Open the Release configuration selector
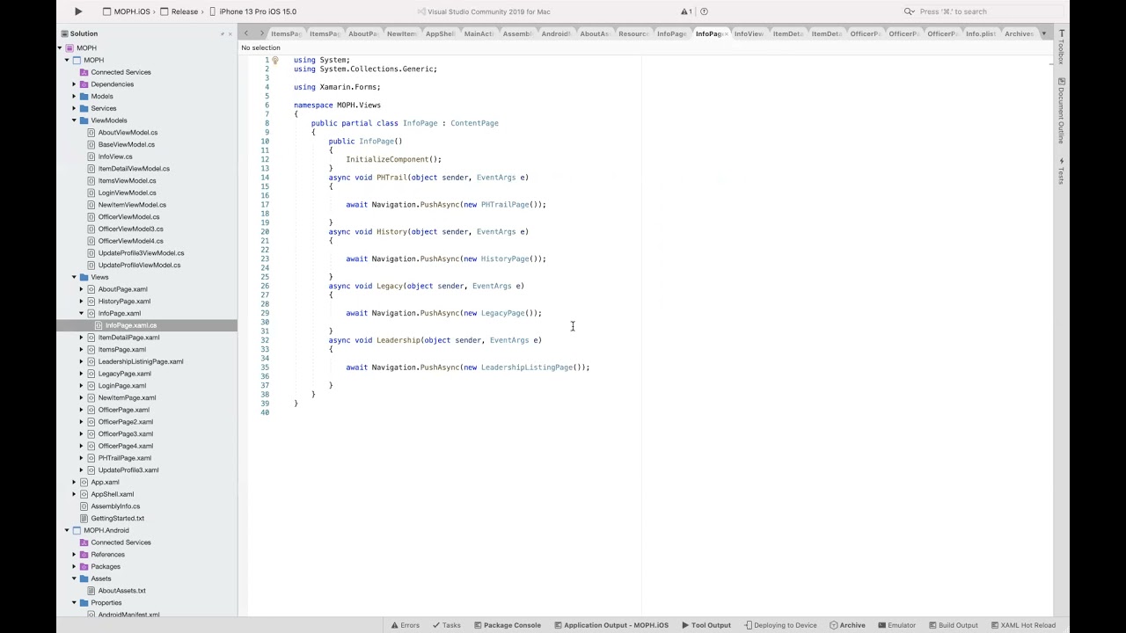The width and height of the screenshot is (1126, 633). point(180,11)
